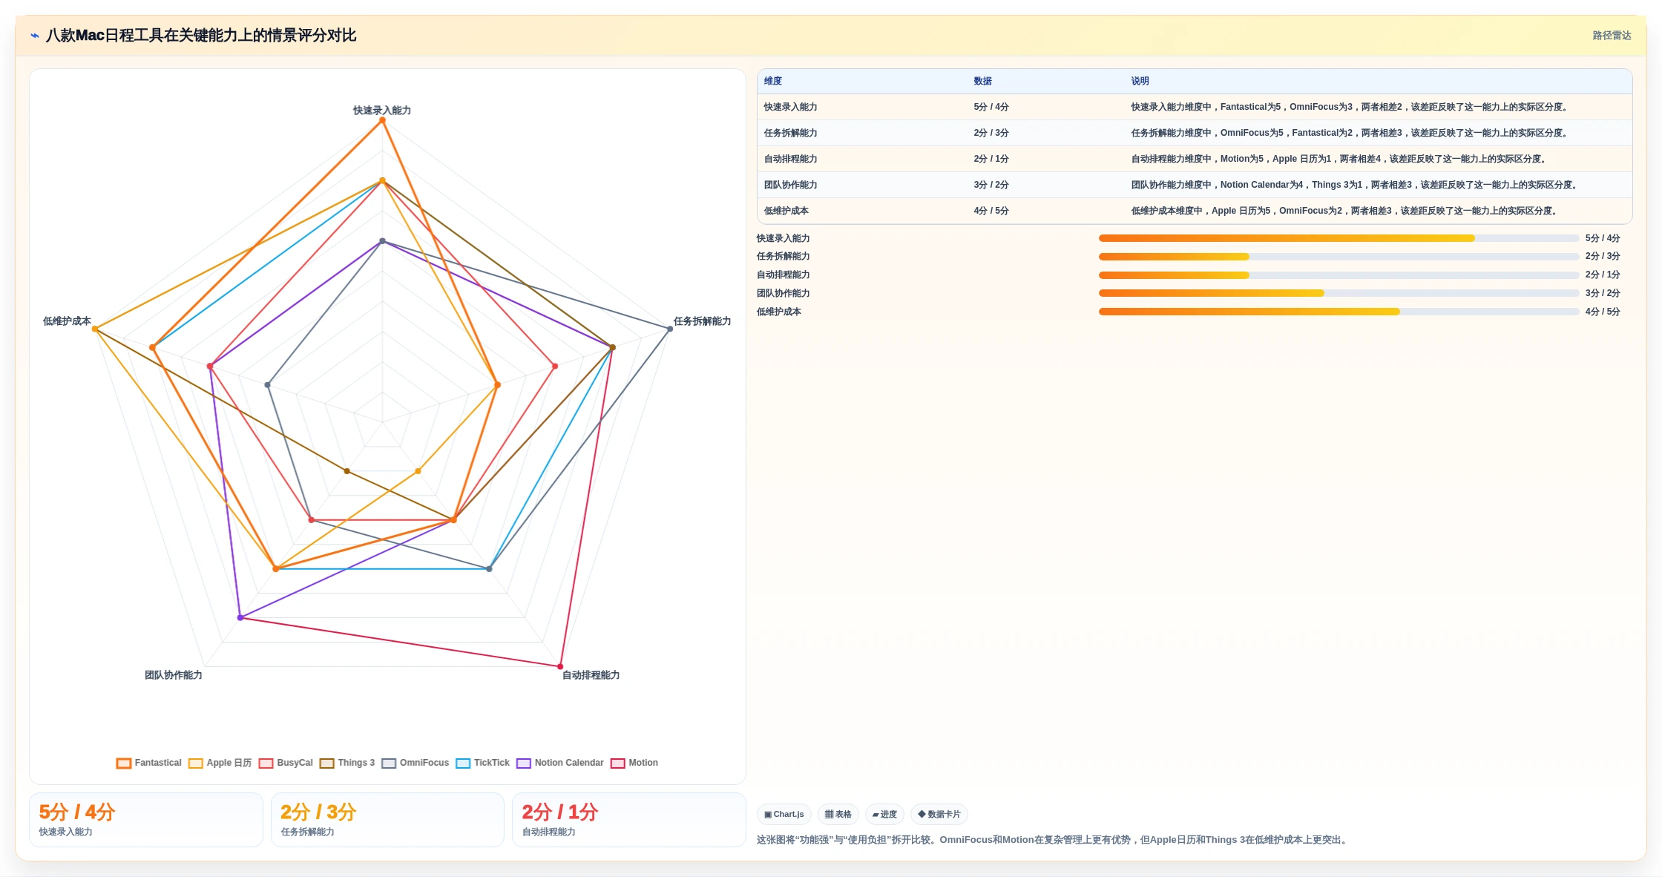Click the 进度 tag chip

coord(884,814)
